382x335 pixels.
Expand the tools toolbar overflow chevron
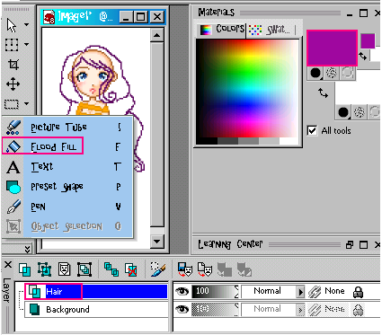pyautogui.click(x=27, y=249)
